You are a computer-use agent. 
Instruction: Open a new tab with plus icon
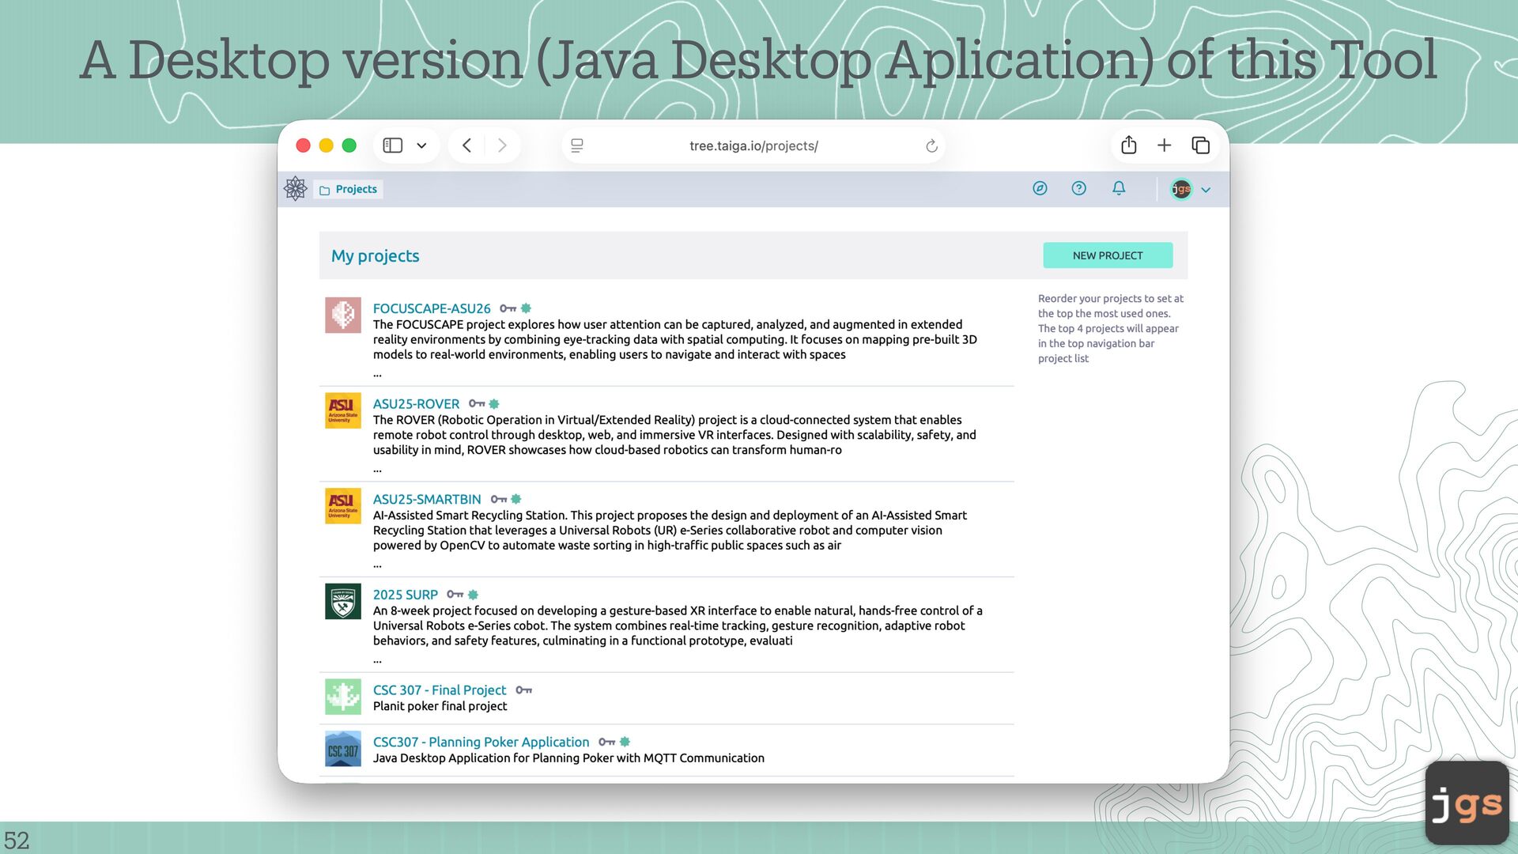pyautogui.click(x=1164, y=145)
